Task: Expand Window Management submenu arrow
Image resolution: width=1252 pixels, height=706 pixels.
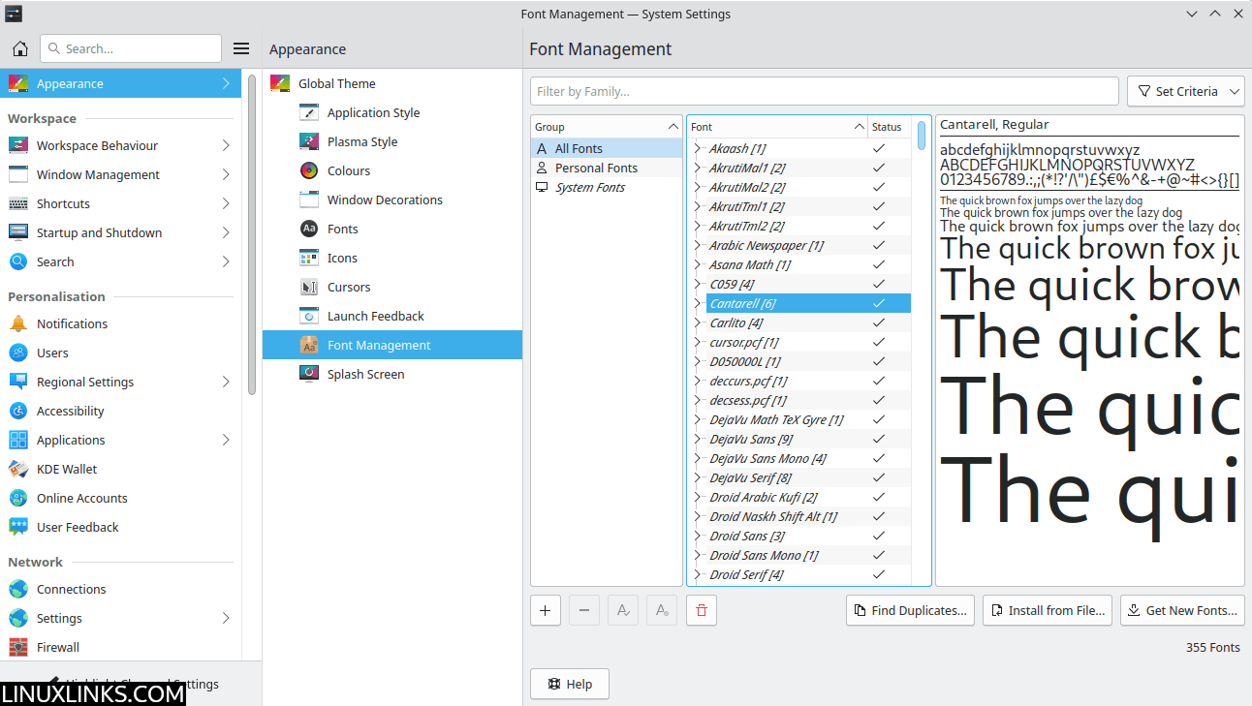Action: click(x=226, y=174)
